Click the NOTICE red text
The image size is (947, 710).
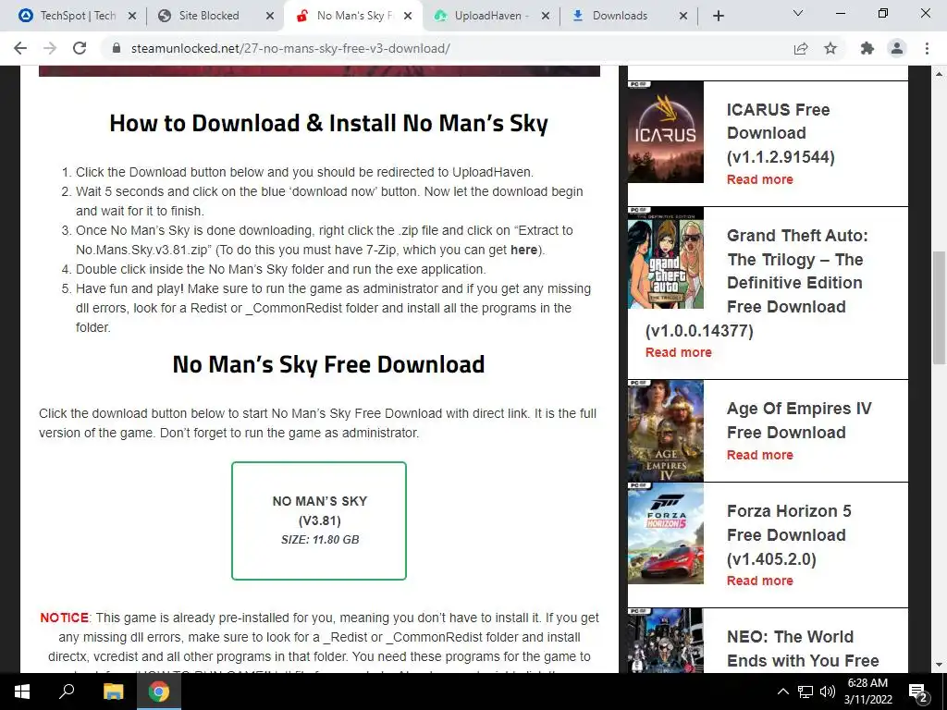coord(64,618)
